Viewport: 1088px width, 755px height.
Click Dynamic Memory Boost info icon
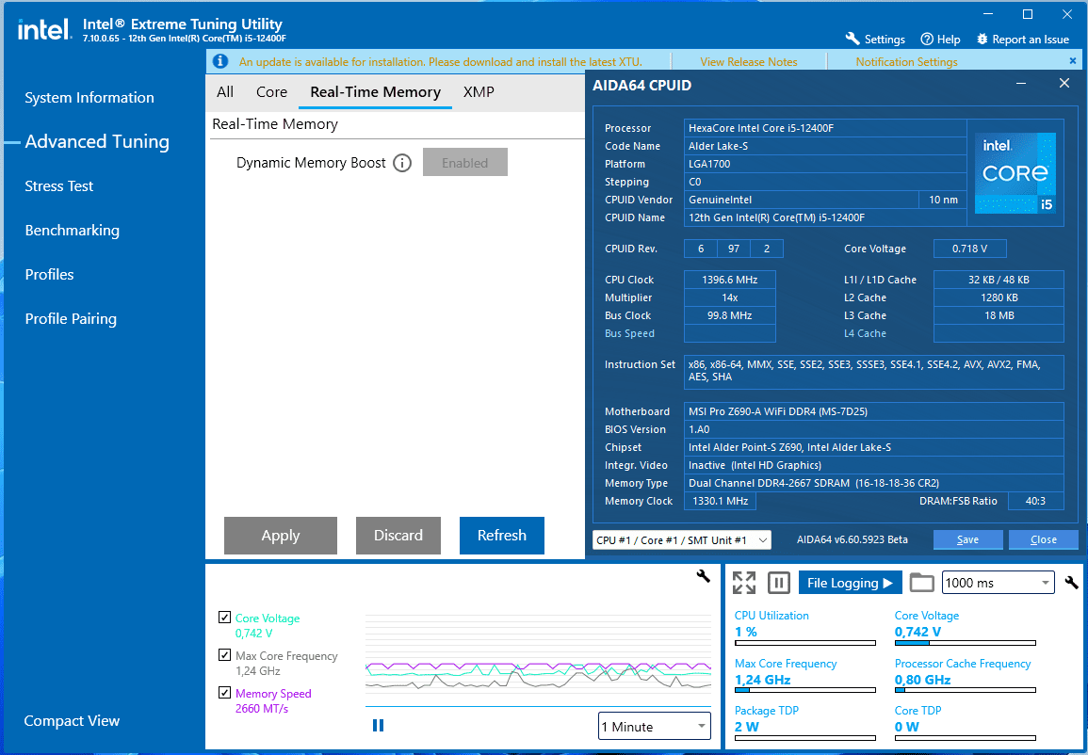click(x=402, y=163)
